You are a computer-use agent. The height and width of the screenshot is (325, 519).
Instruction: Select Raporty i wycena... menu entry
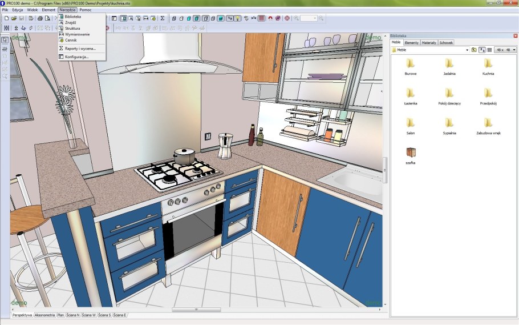click(80, 49)
